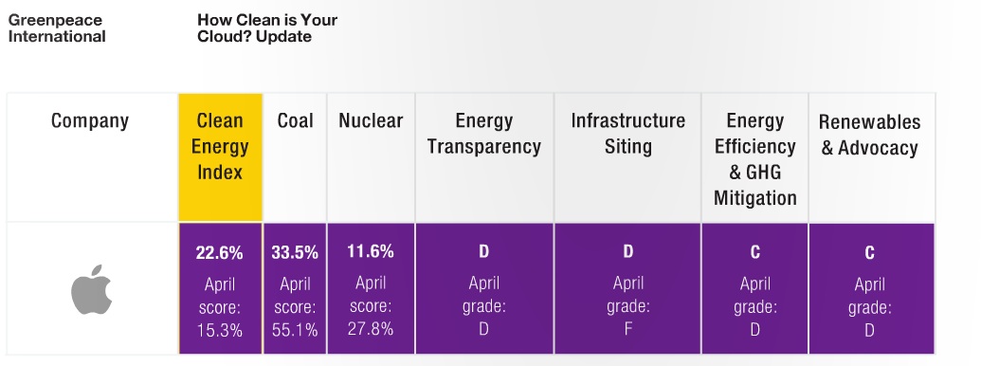The height and width of the screenshot is (366, 981).
Task: Select Energy Efficiency grade C cell
Action: click(755, 288)
